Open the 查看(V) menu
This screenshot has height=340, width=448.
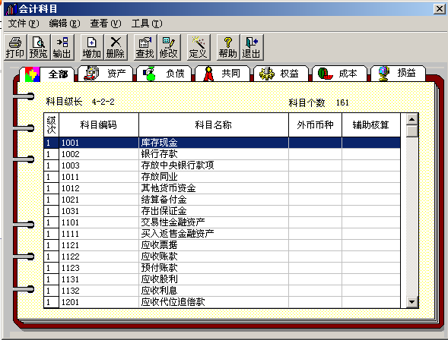(x=106, y=24)
